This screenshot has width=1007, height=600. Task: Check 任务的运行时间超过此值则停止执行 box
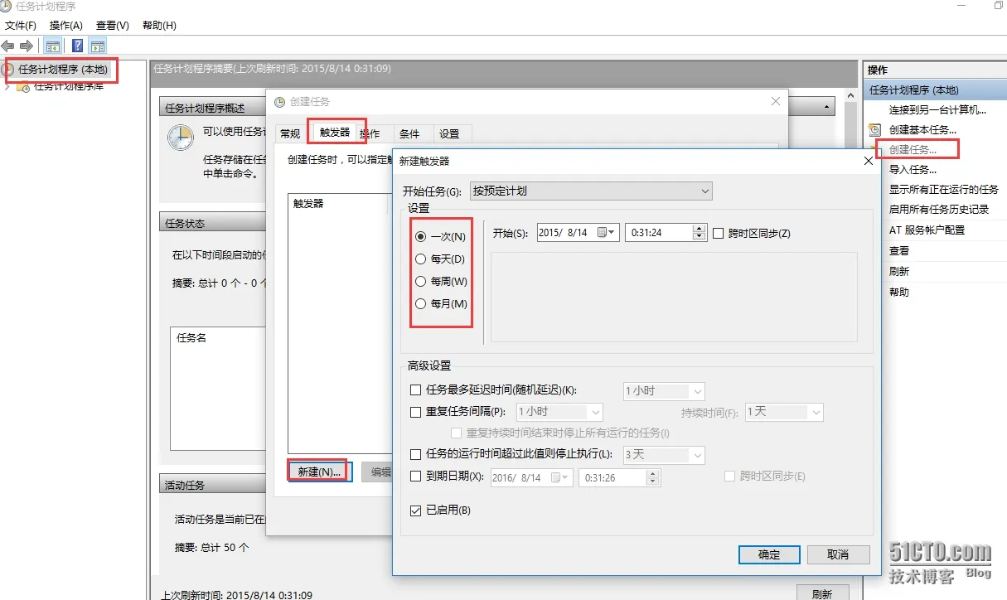[x=416, y=454]
